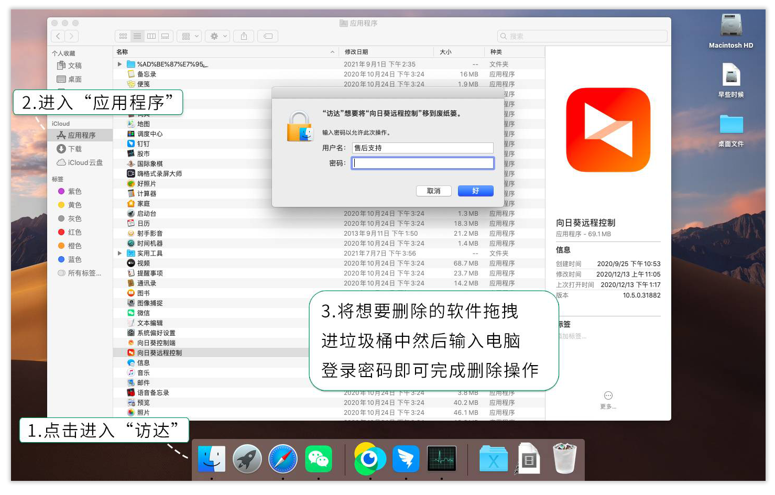Open Macintosh HD on the desktop
The image size is (775, 495).
pos(731,31)
